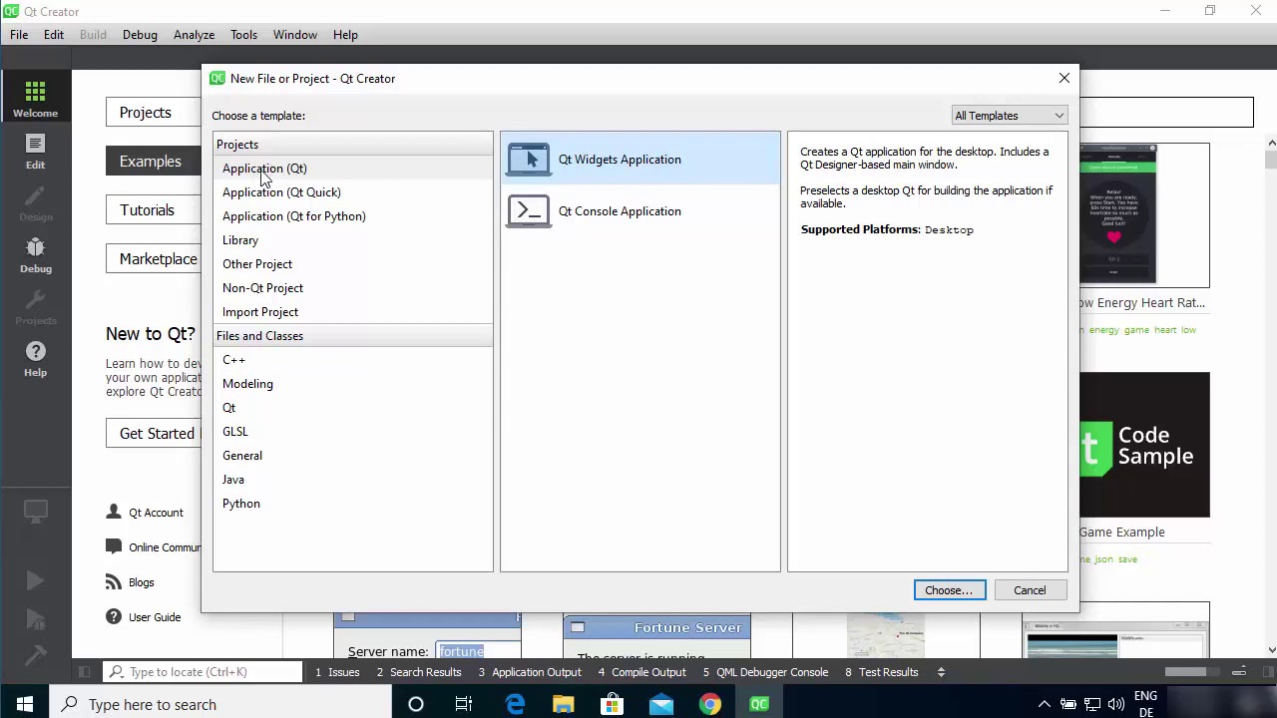Close the New File or Project dialog

(1064, 78)
